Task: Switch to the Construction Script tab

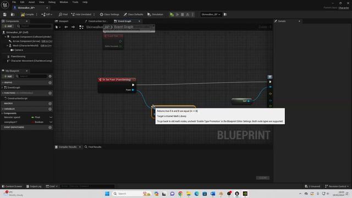Action: (x=96, y=21)
